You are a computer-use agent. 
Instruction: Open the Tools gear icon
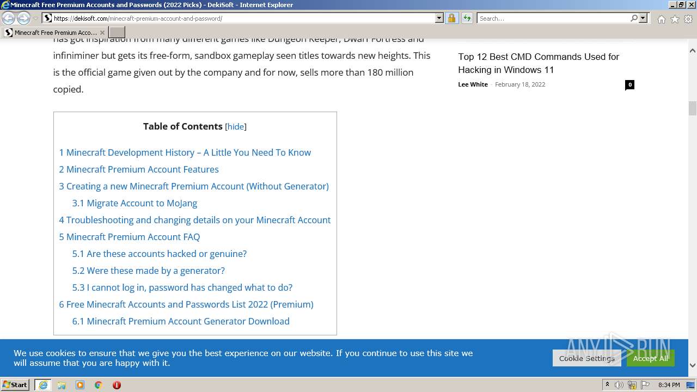(688, 19)
